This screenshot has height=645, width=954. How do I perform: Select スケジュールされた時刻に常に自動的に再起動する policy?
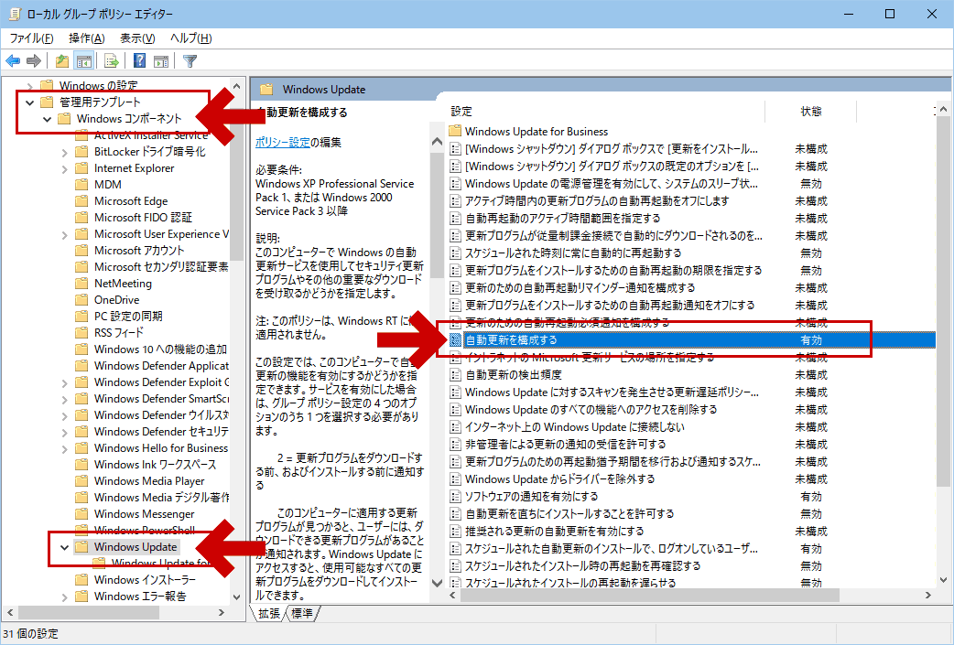573,253
